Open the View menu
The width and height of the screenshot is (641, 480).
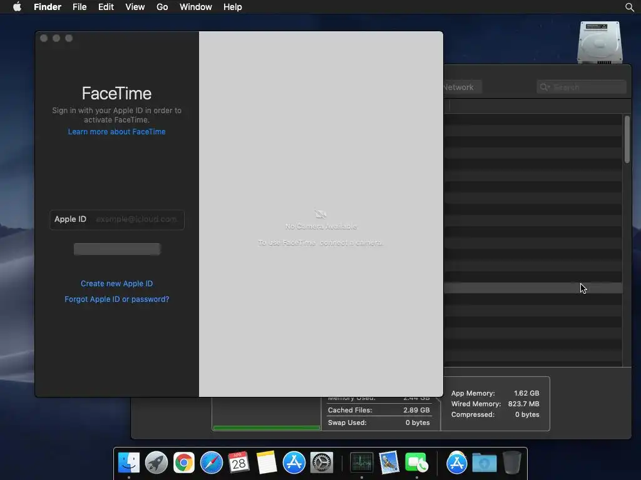pos(135,7)
